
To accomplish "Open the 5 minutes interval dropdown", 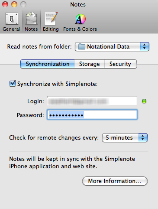I will 125,138.
